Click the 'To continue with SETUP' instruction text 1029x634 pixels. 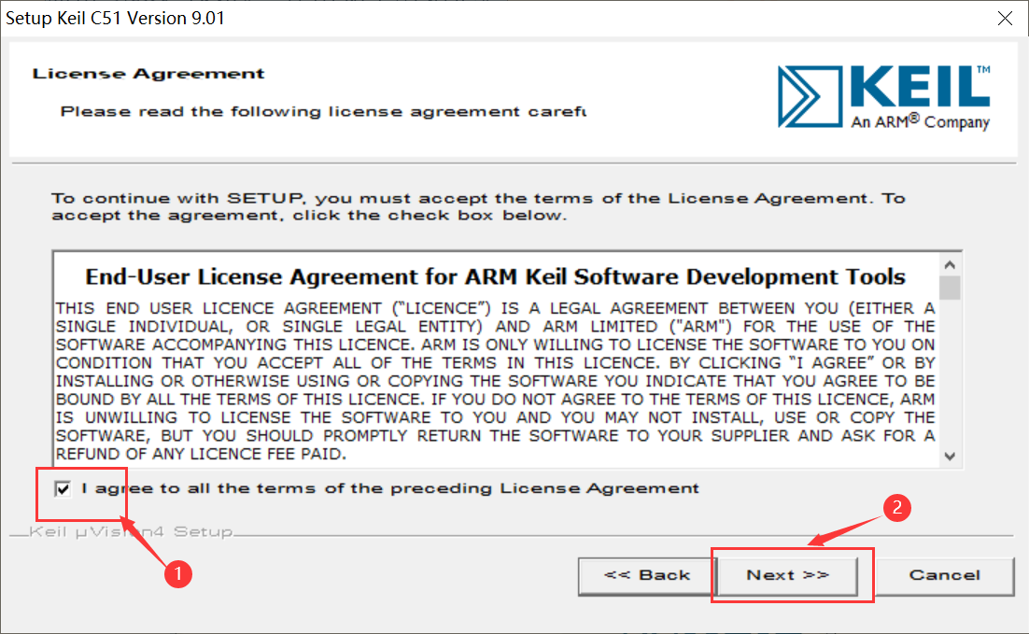coord(478,206)
